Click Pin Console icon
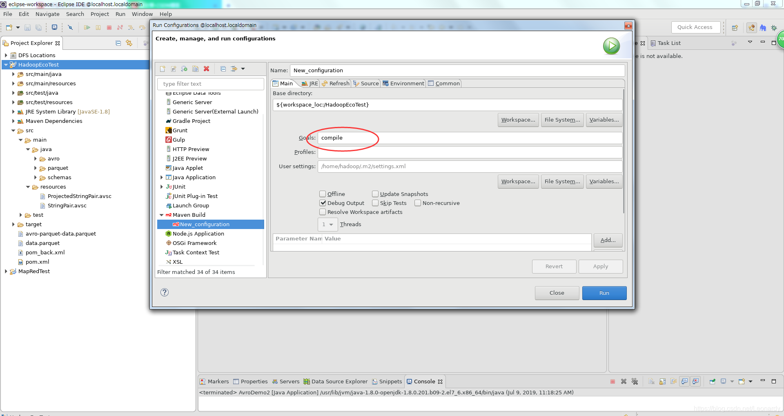This screenshot has width=784, height=416. pos(712,381)
